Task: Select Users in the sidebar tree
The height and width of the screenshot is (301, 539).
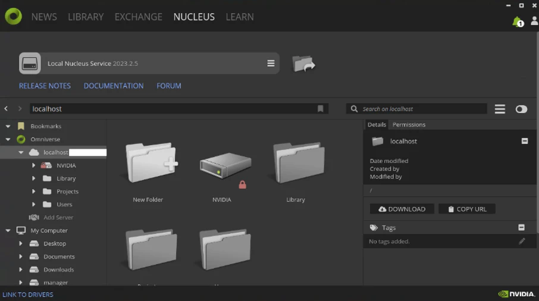Action: tap(64, 205)
